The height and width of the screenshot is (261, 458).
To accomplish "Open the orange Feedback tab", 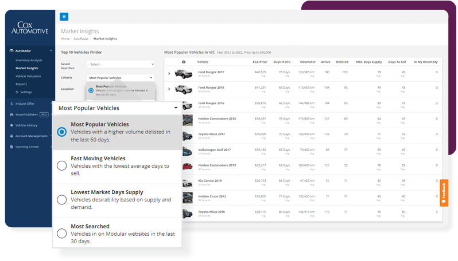I will click(x=444, y=193).
